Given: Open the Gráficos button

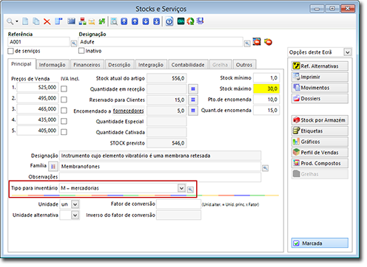Looking at the screenshot, I should click(320, 142).
